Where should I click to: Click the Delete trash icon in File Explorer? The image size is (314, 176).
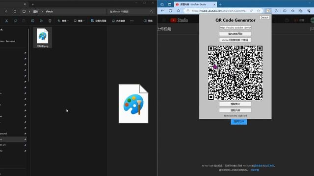50,21
